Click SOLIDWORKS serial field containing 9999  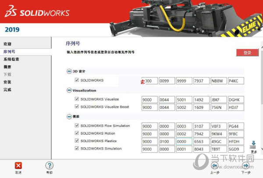[x=184, y=81]
